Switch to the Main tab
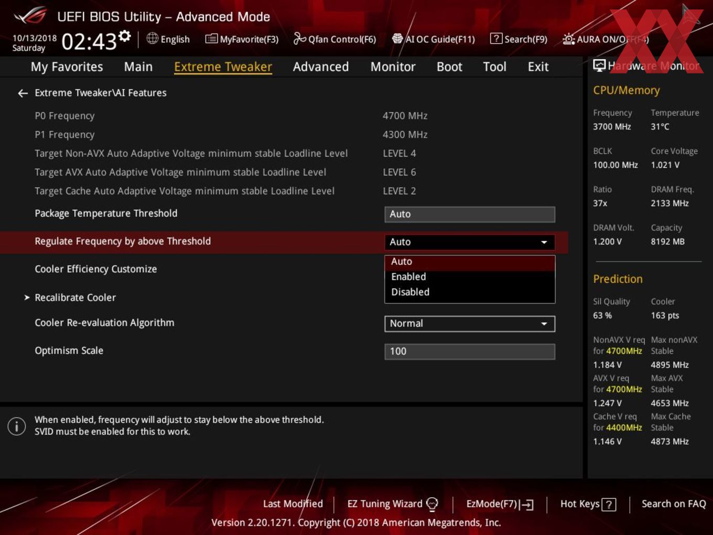The height and width of the screenshot is (535, 713). coord(138,67)
